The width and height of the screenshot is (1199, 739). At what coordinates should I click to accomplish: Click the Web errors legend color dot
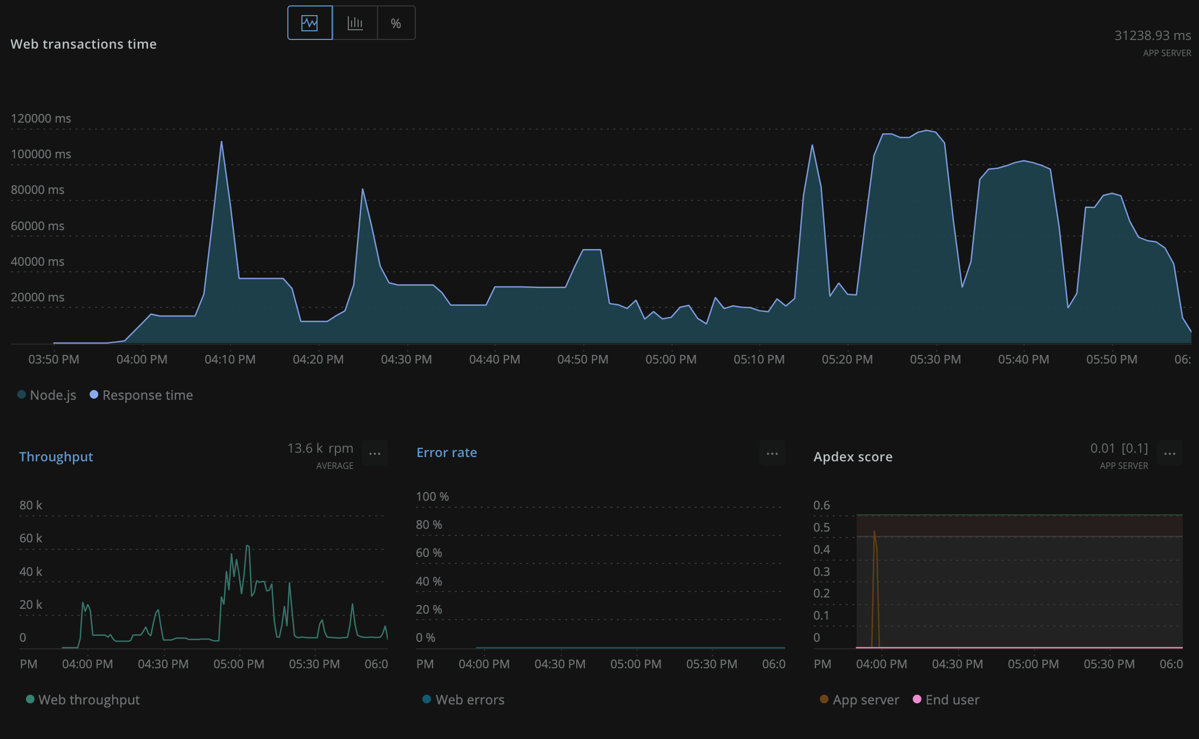click(x=427, y=699)
